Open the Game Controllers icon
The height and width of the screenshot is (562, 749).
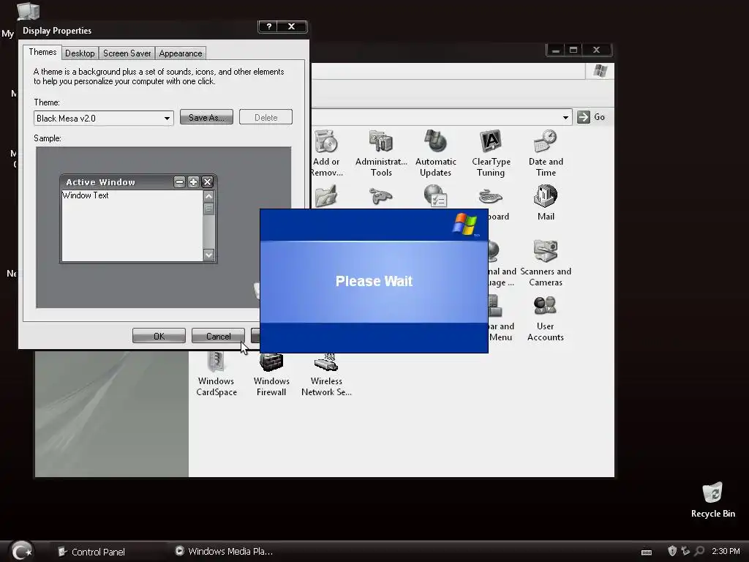click(x=380, y=196)
